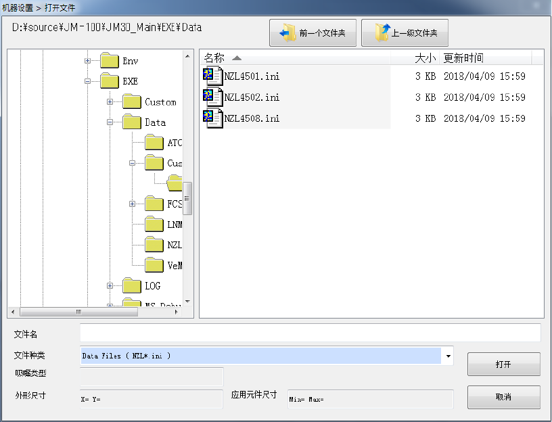Go to 前一个文件夹 previous folder
552x422 pixels.
(313, 32)
